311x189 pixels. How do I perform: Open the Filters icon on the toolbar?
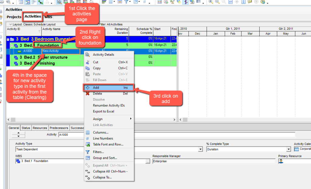tap(125, 2)
